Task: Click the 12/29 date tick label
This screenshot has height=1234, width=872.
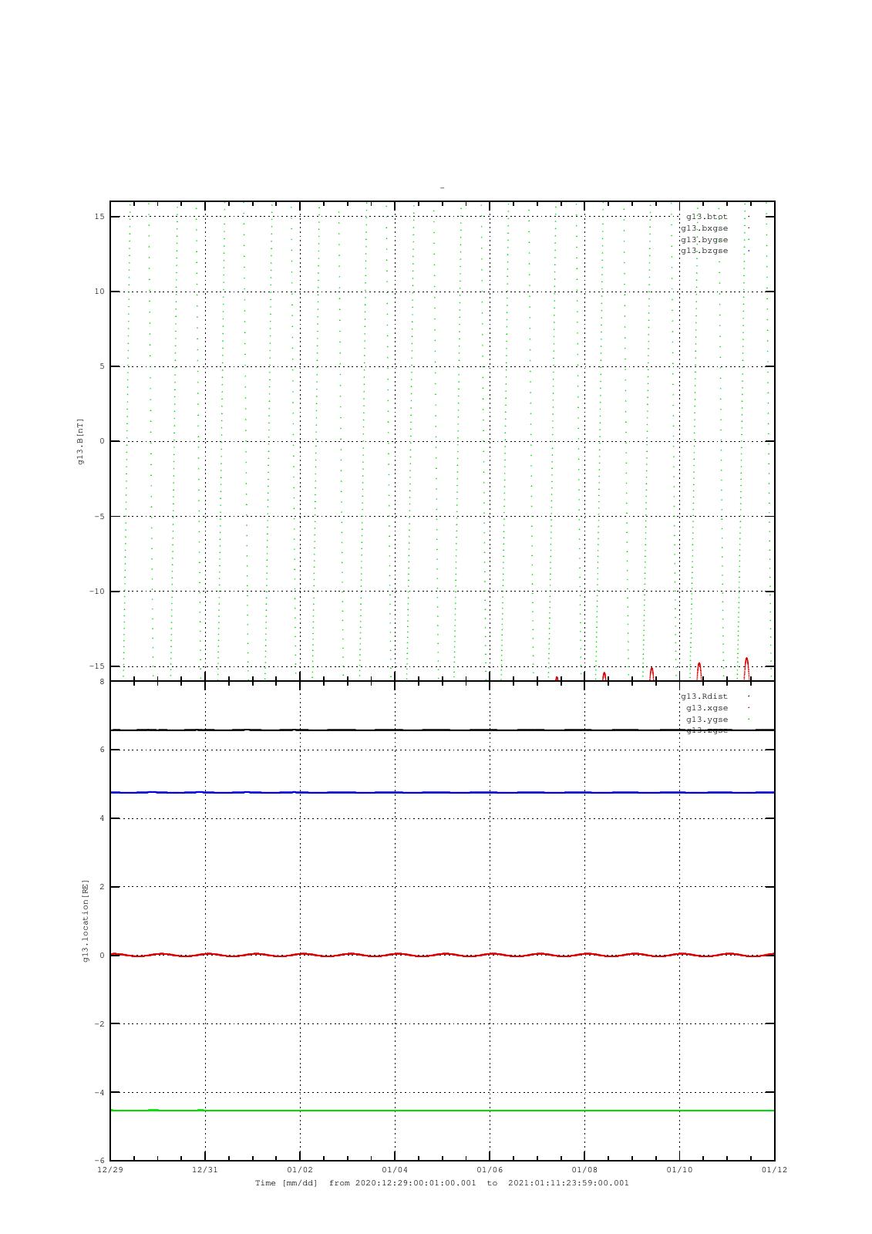Action: click(110, 1170)
